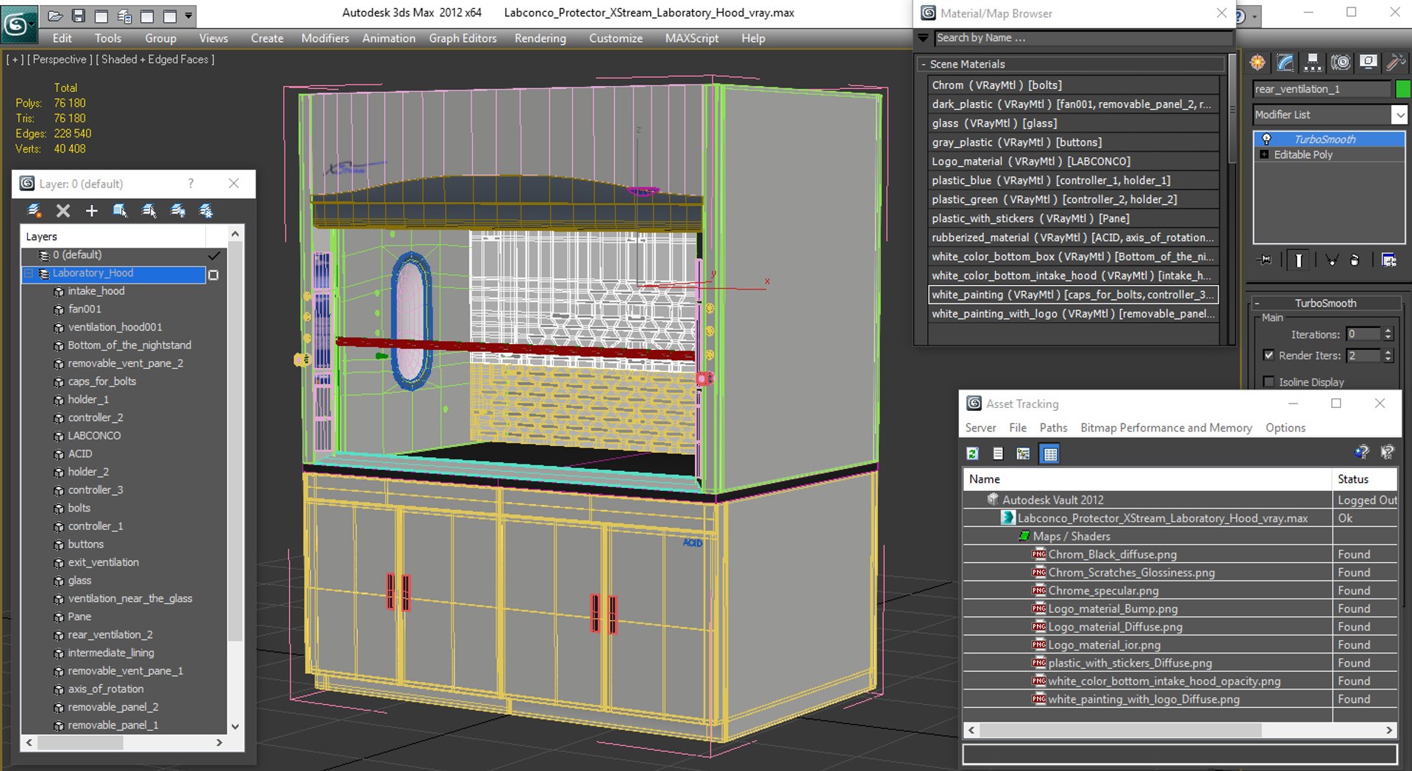This screenshot has height=771, width=1412.
Task: Open the Utilities hammer panel tab
Action: (1394, 63)
